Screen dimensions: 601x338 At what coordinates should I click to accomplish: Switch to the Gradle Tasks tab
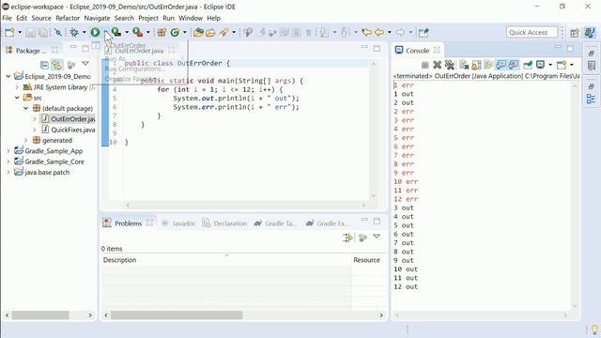coord(275,223)
